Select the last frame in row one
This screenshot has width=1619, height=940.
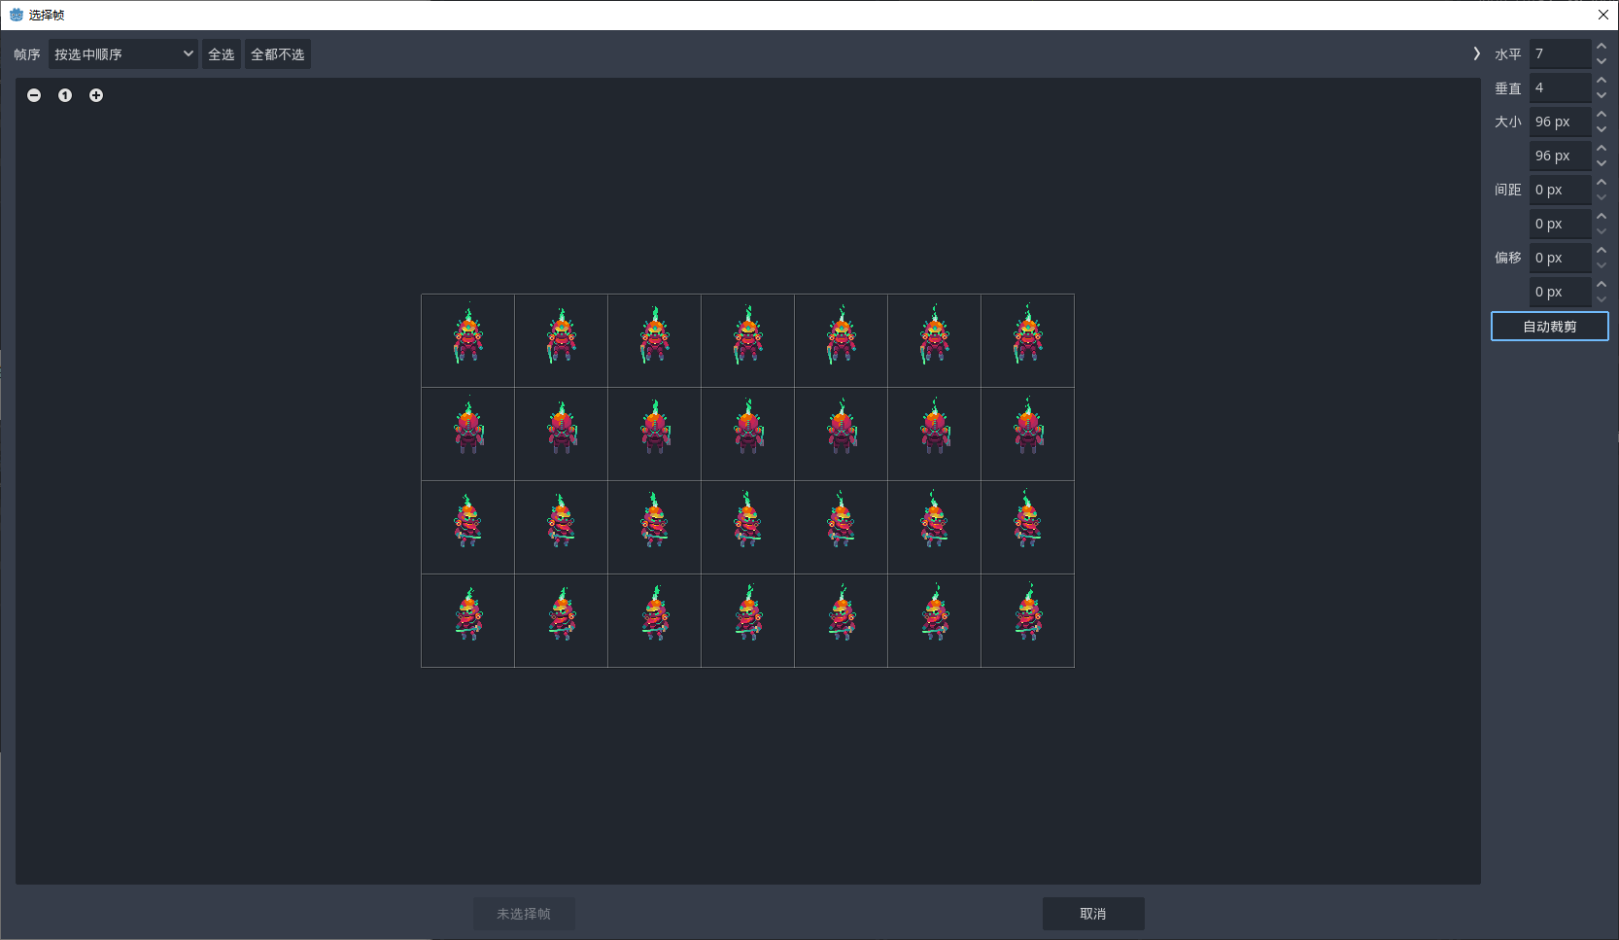coord(1028,341)
